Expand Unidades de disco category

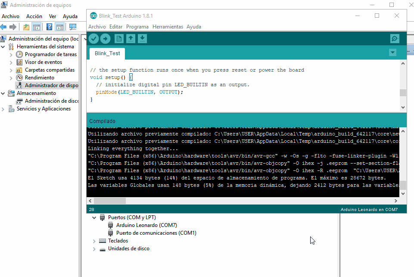[x=94, y=249]
